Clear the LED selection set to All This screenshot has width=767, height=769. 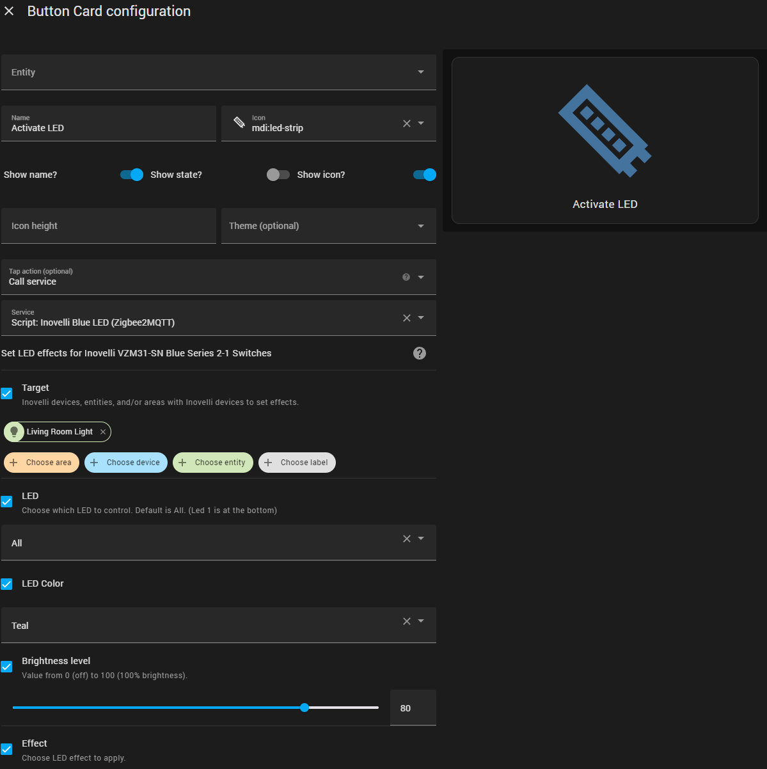point(407,539)
